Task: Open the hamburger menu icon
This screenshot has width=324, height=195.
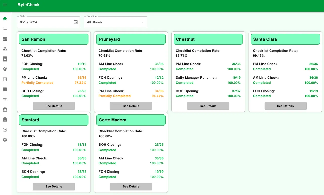Action: 5,5
